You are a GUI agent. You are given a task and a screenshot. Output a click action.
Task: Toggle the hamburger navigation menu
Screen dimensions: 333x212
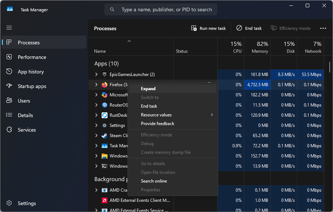[x=9, y=28]
